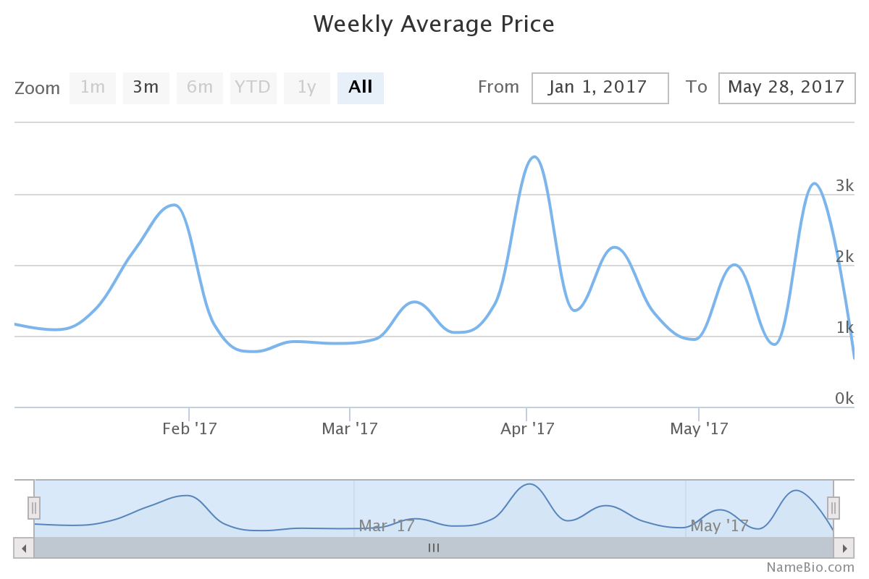Click the navigator left scroll arrow
This screenshot has height=579, width=869.
point(24,548)
